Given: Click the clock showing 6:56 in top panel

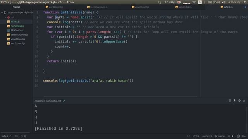Looking at the screenshot, I should pos(235,2).
